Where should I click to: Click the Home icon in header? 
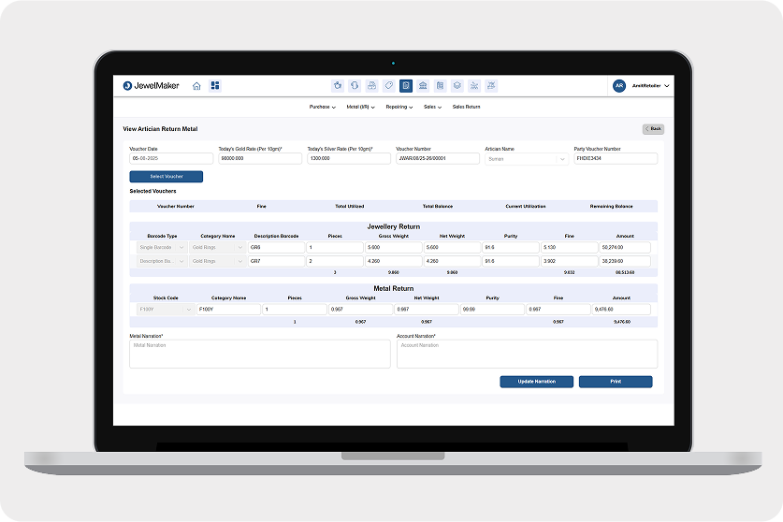point(196,86)
